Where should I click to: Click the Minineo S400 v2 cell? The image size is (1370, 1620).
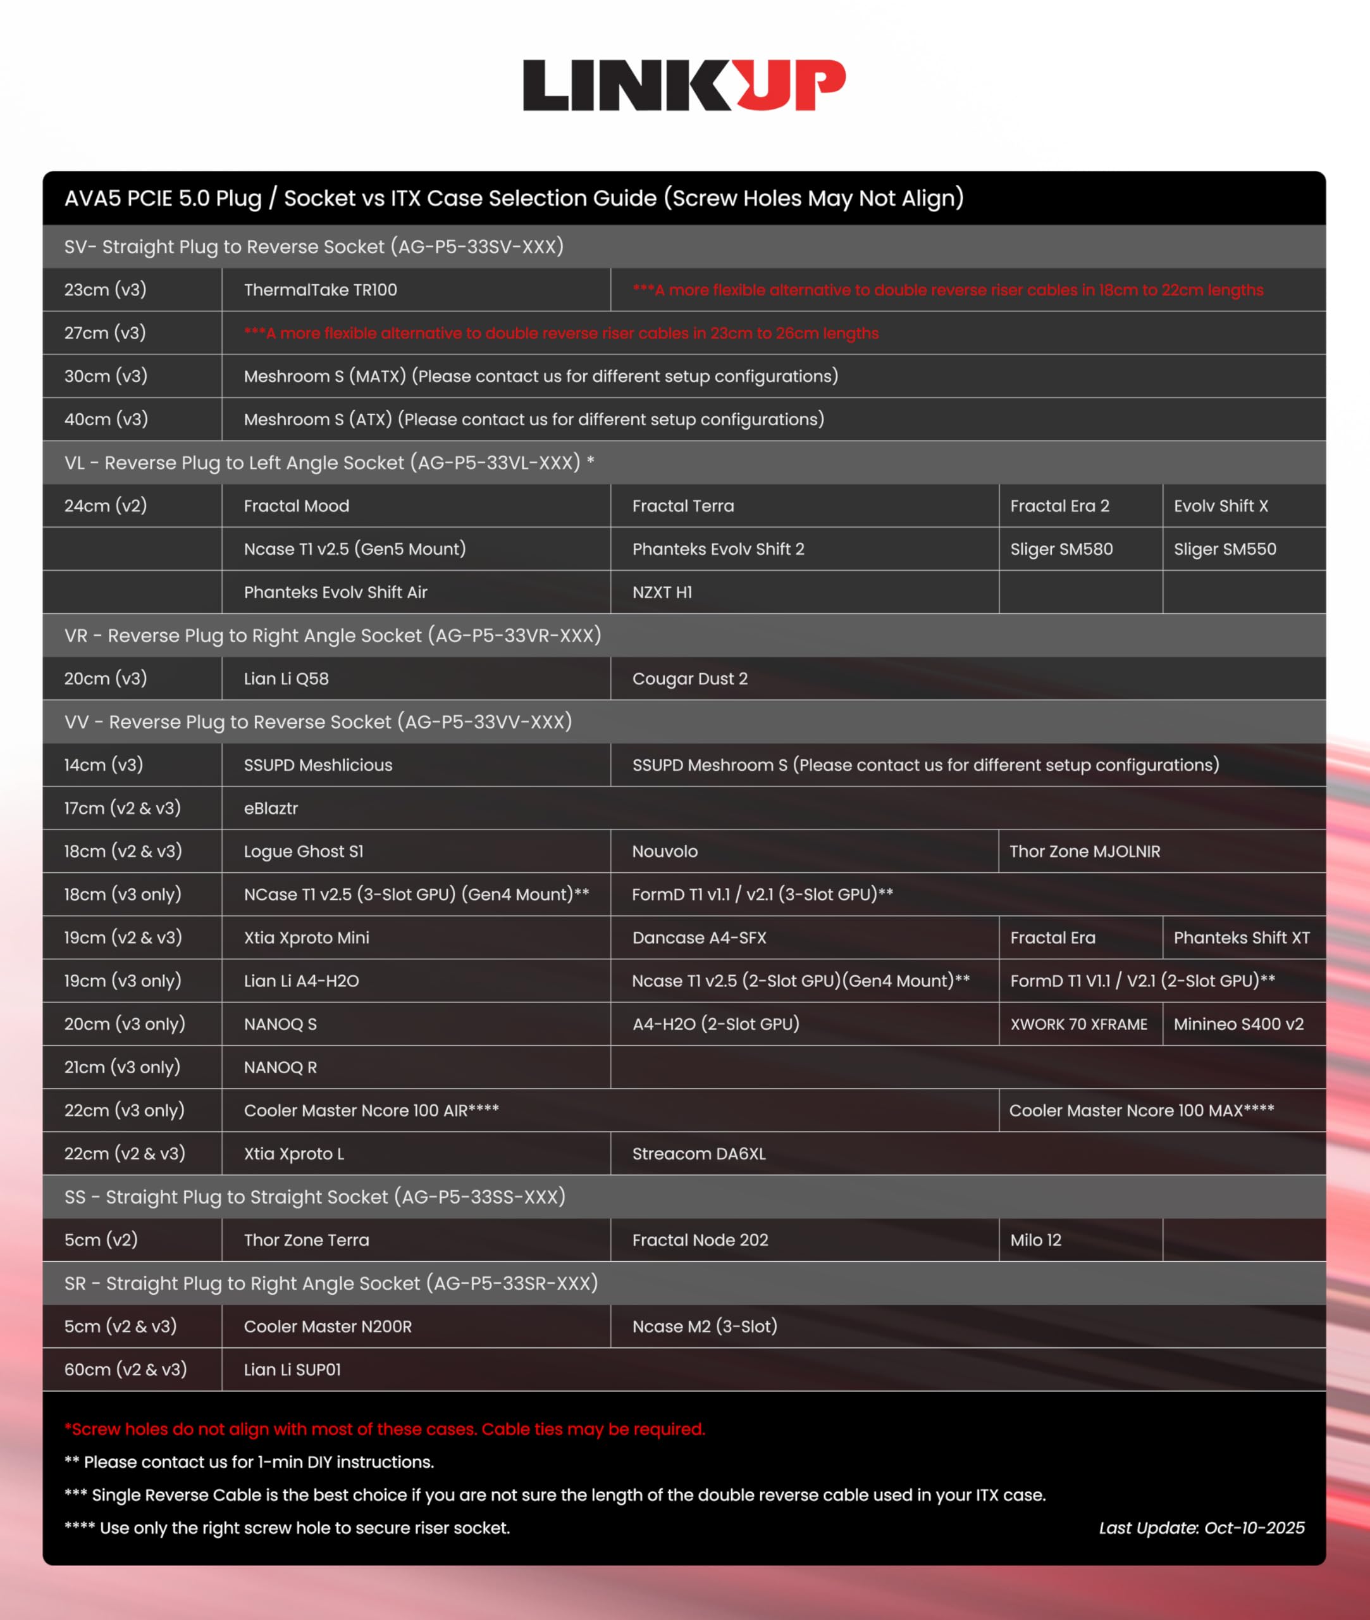coord(1238,1024)
